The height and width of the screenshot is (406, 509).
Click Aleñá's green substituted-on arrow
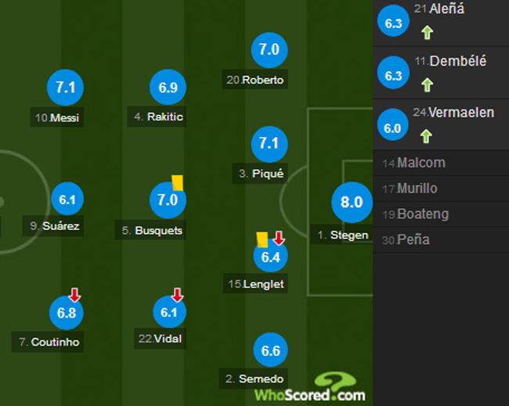click(427, 33)
